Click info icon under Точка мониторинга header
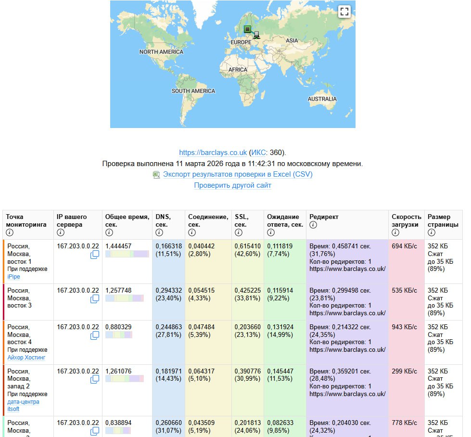Screen dimensions: 471x437 pyautogui.click(x=10, y=233)
